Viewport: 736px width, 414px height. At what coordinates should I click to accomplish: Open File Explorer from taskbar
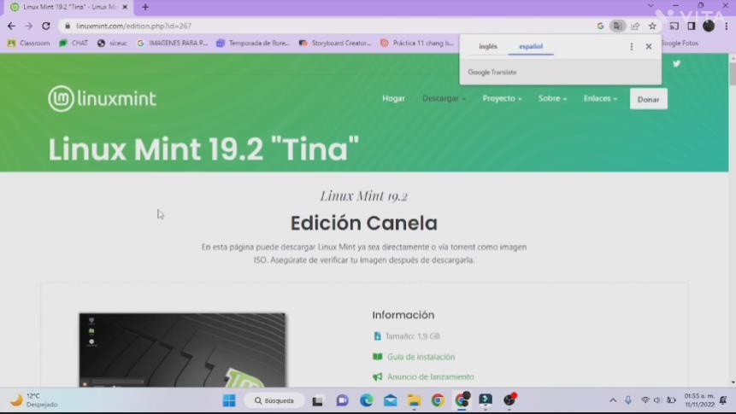(414, 400)
